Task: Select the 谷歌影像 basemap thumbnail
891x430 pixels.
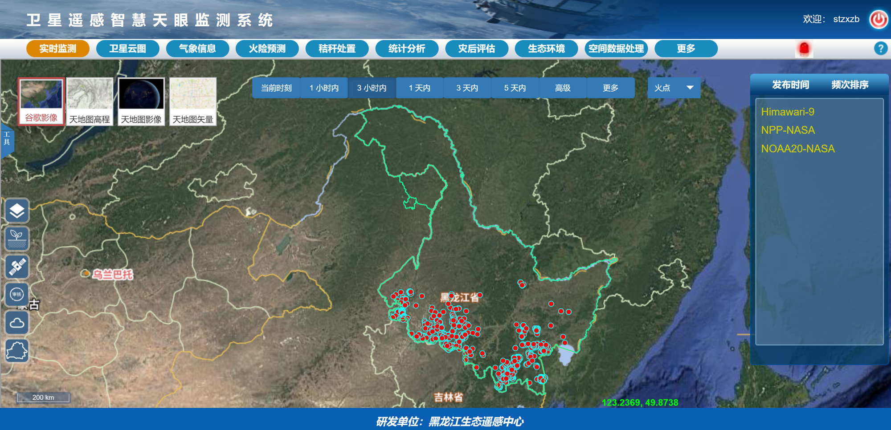Action: click(x=41, y=101)
